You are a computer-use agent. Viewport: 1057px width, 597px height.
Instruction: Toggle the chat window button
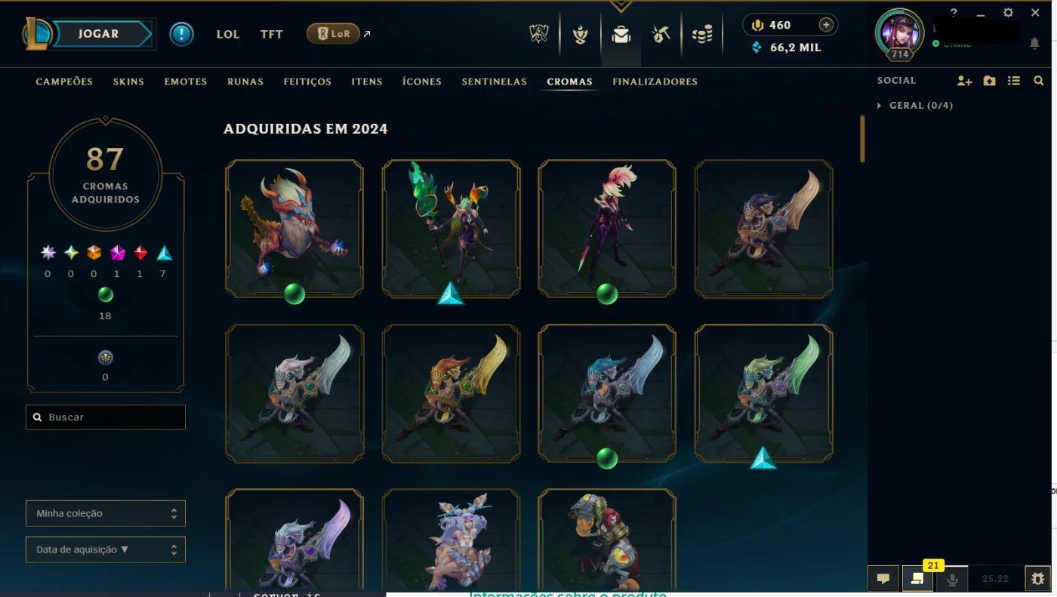[883, 579]
